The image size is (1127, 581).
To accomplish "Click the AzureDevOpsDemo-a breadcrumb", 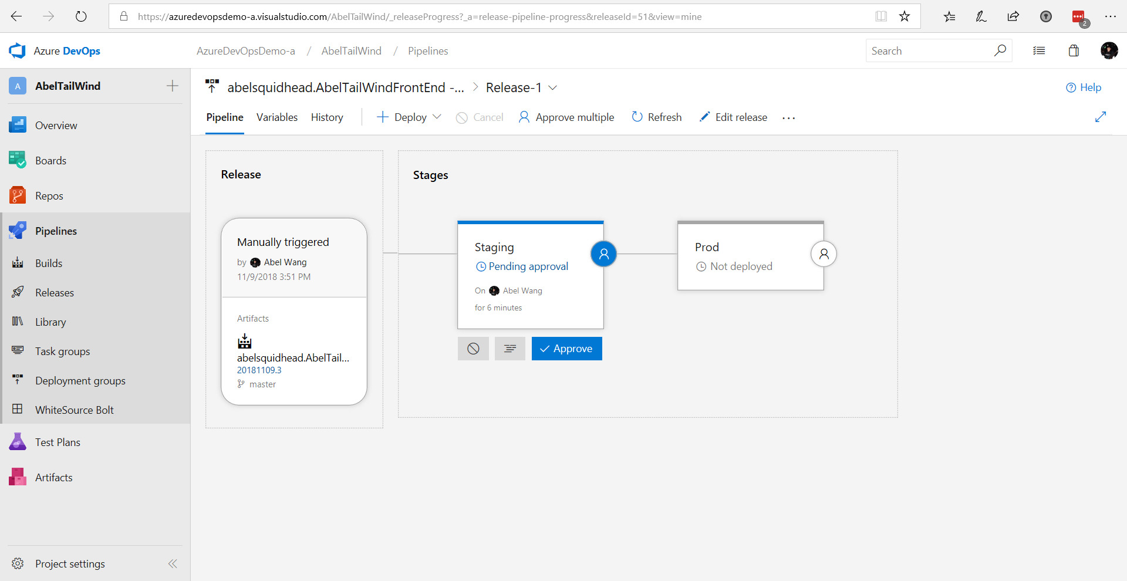I will pyautogui.click(x=246, y=51).
